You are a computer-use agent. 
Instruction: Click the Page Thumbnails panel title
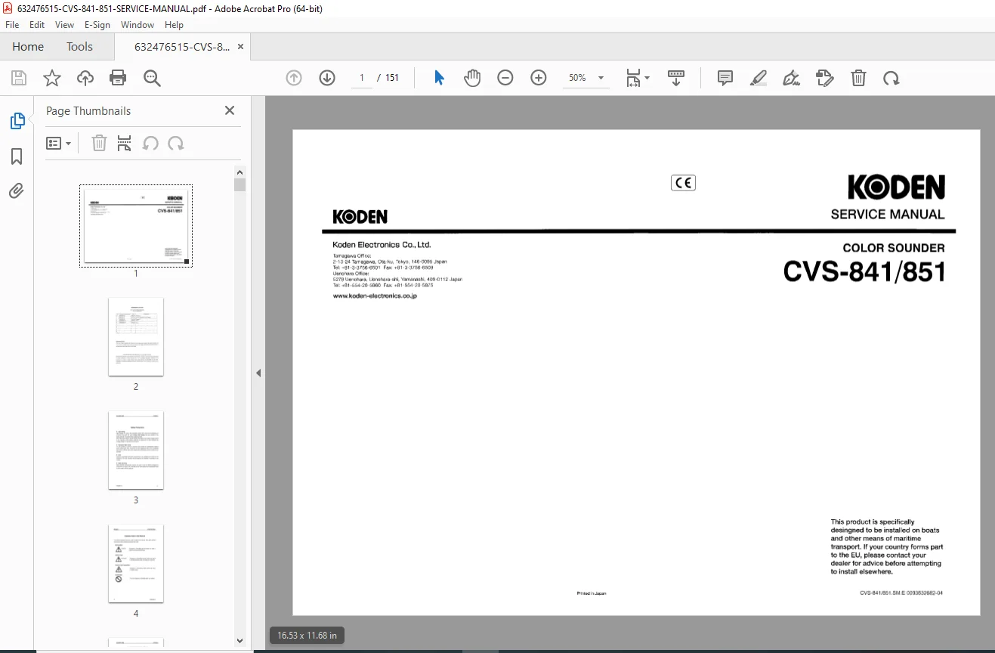click(x=88, y=111)
